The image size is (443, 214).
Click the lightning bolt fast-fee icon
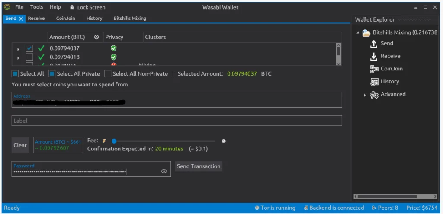[104, 141]
